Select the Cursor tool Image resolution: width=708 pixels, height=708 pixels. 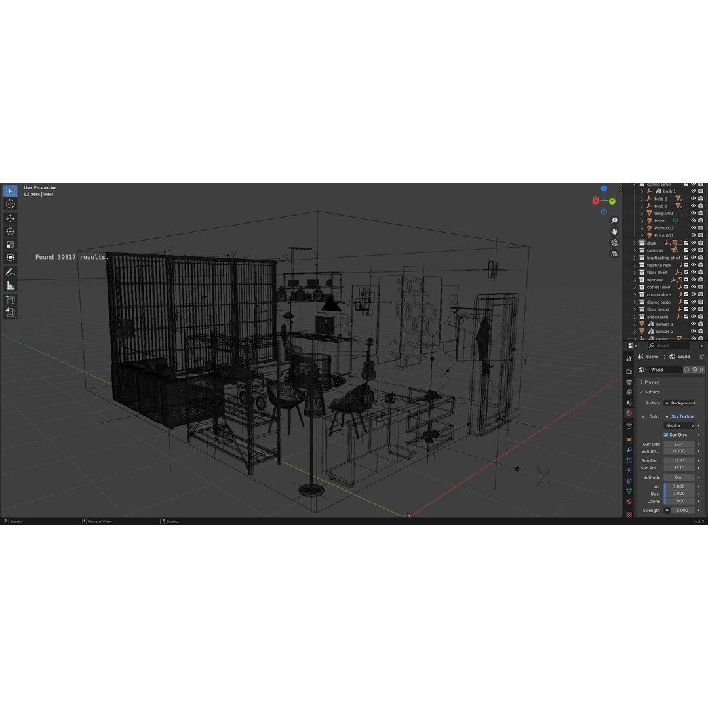click(x=10, y=204)
